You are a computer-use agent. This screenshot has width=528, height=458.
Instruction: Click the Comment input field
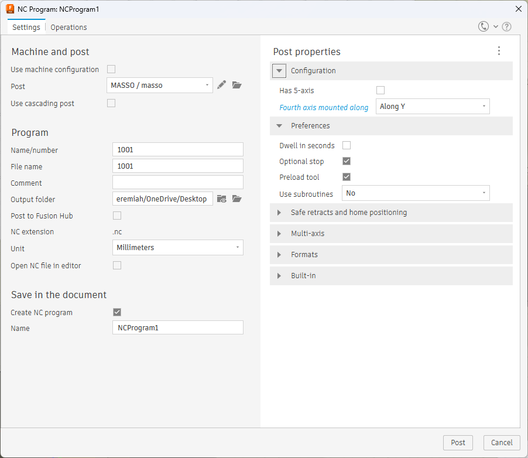click(177, 183)
